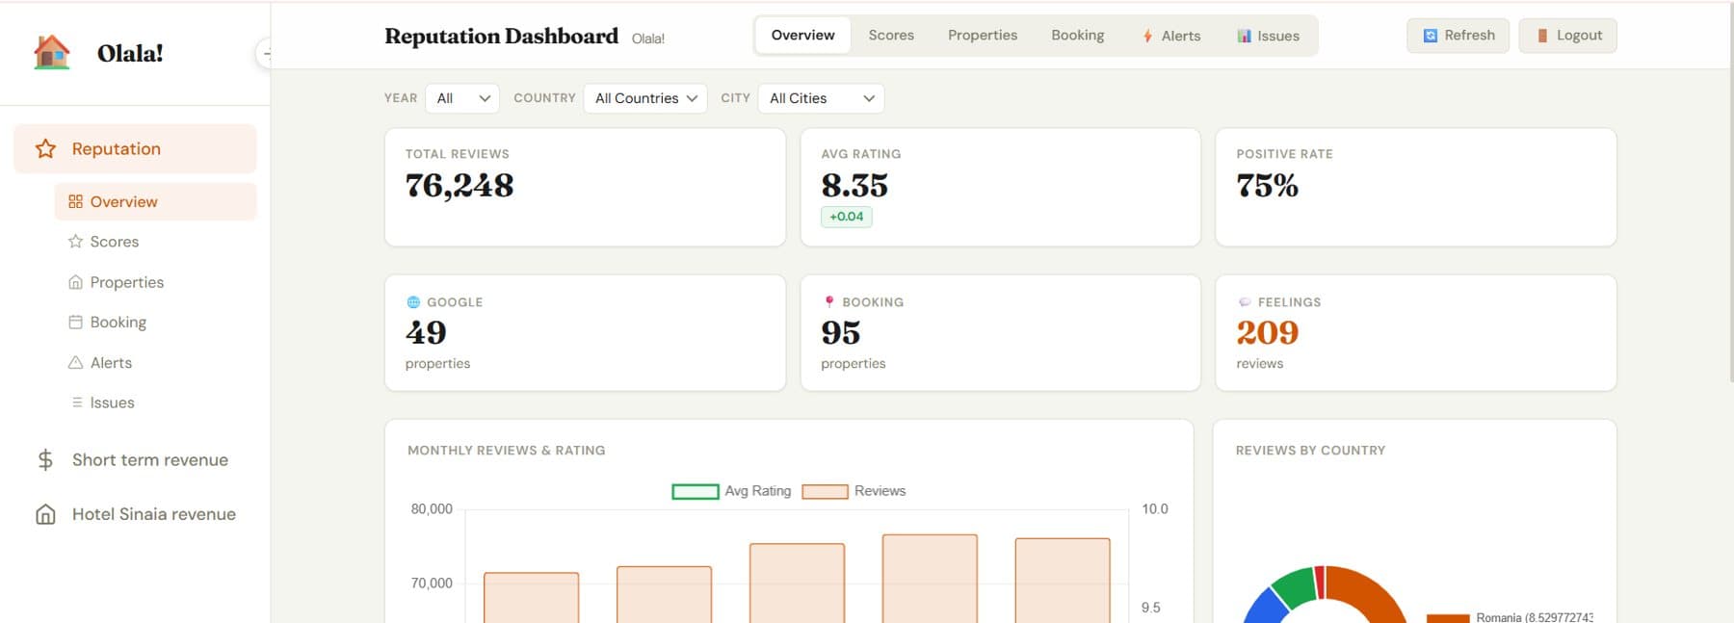Open Reputation section in sidebar
Viewport: 1734px width, 623px height.
coord(135,148)
